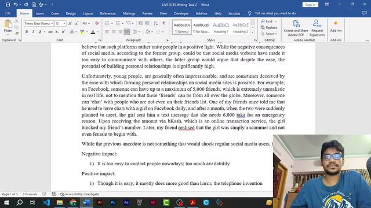
Task: Switch to the Insert tab
Action: tap(40, 13)
